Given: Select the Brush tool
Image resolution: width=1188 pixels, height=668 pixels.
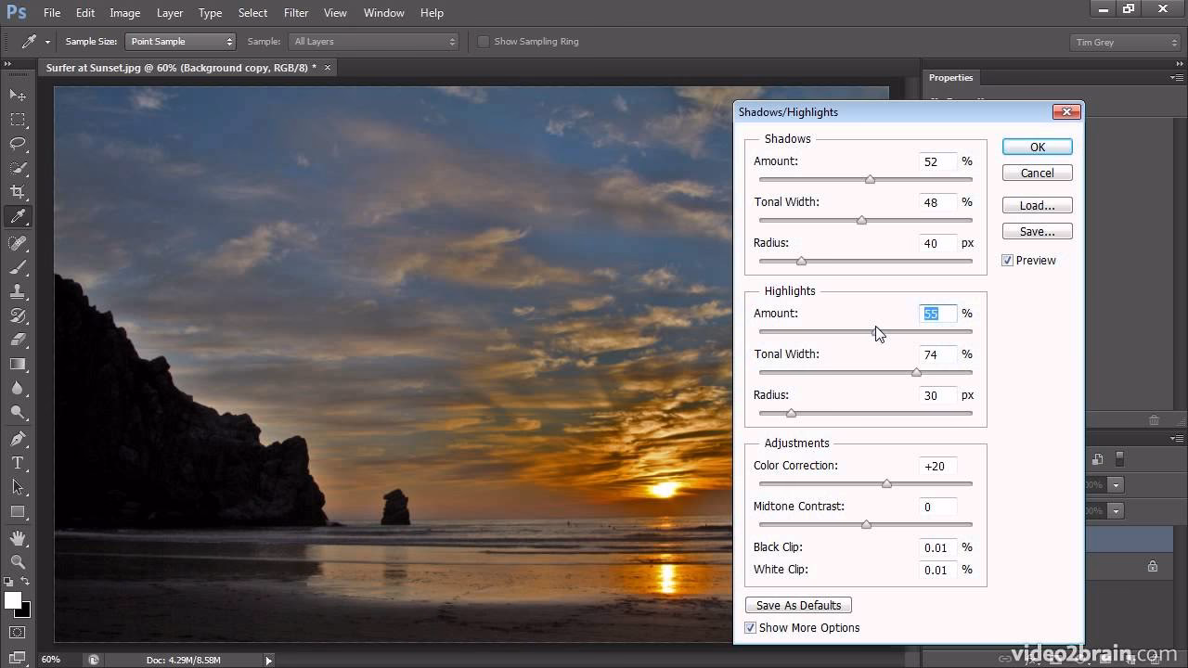Looking at the screenshot, I should [19, 265].
